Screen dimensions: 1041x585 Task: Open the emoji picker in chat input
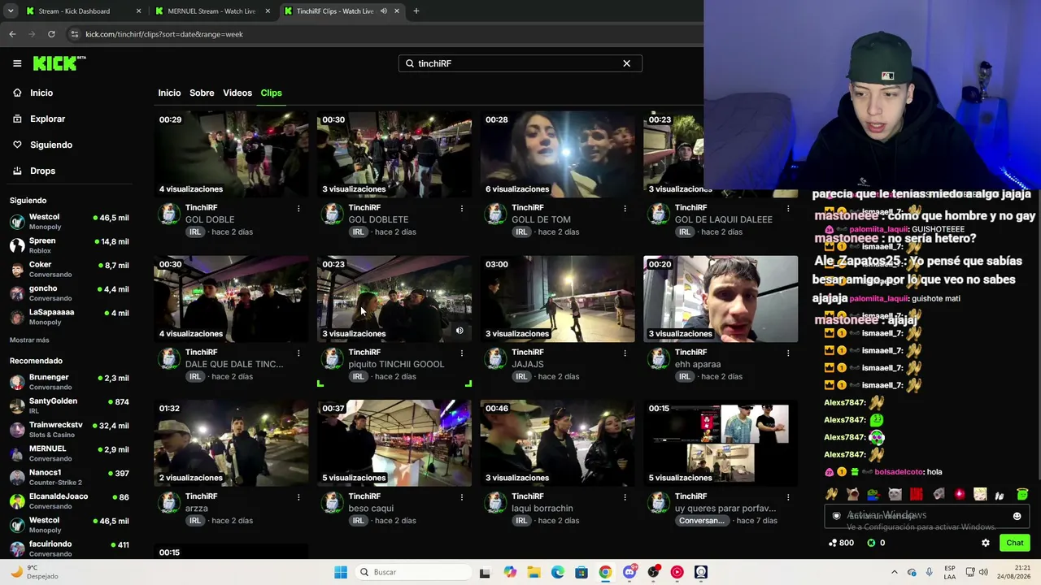point(1017,516)
